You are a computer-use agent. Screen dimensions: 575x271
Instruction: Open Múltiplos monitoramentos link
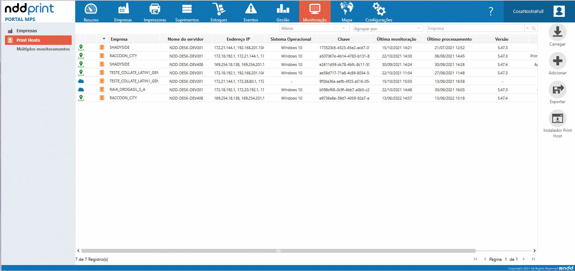tap(43, 49)
